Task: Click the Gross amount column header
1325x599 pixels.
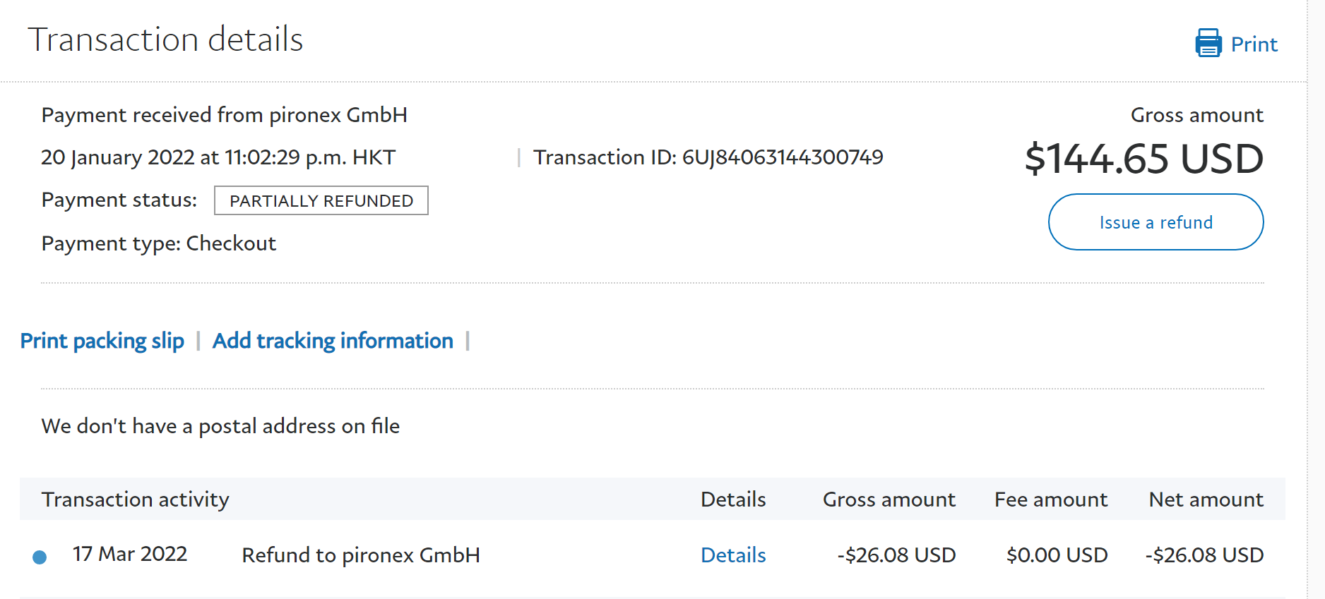Action: coord(889,500)
